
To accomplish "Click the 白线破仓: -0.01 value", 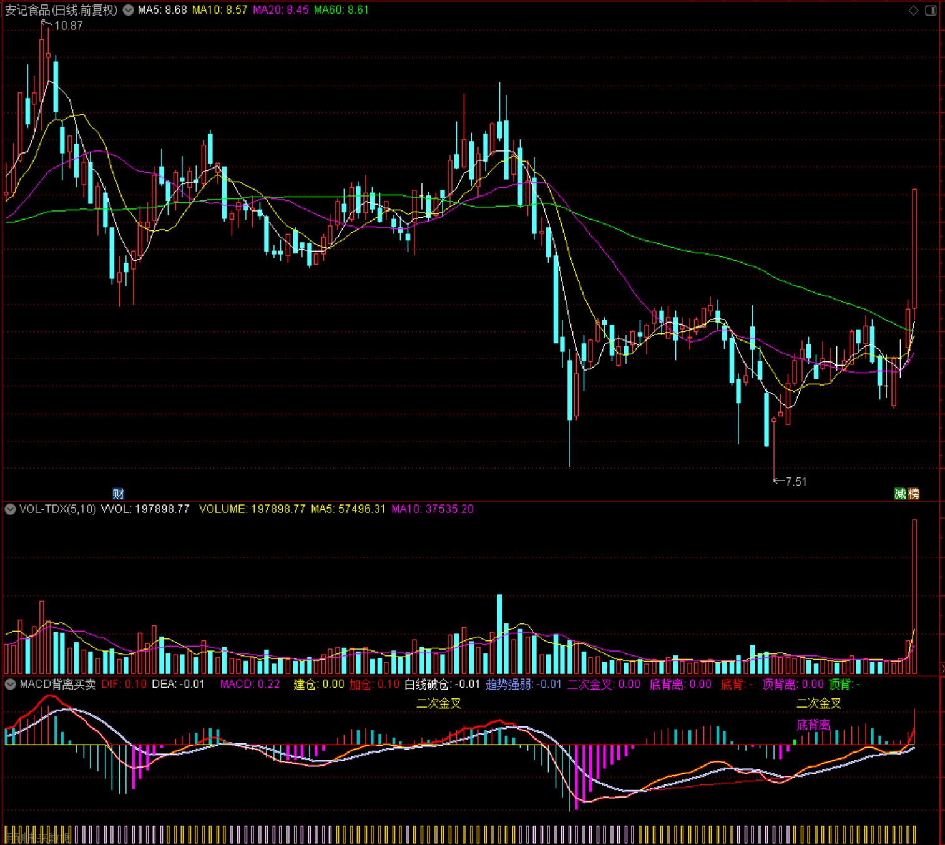I will pos(443,685).
